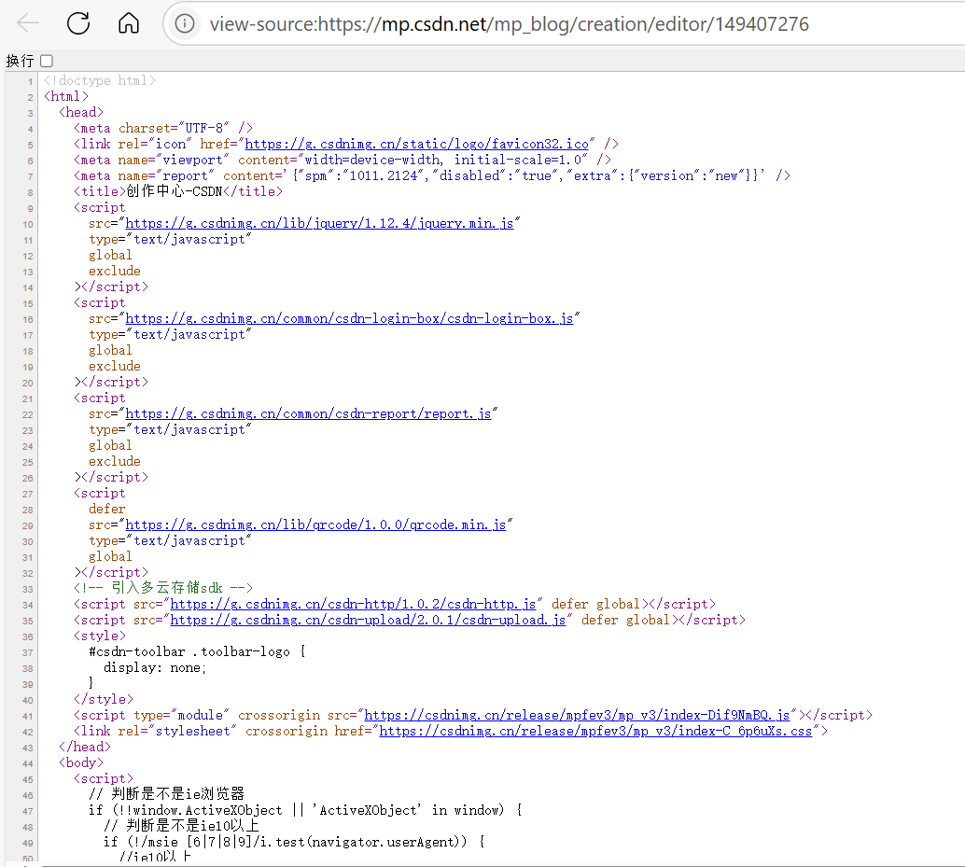Click the 'display: none;' CSS line
Image resolution: width=965 pixels, height=867 pixels.
click(x=155, y=668)
